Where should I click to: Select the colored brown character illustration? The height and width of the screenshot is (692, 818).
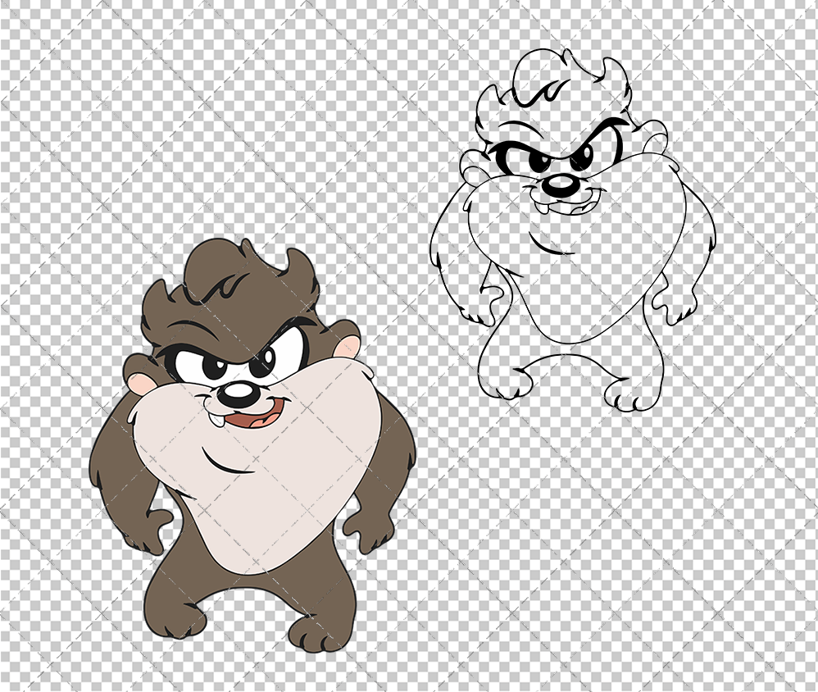253,445
